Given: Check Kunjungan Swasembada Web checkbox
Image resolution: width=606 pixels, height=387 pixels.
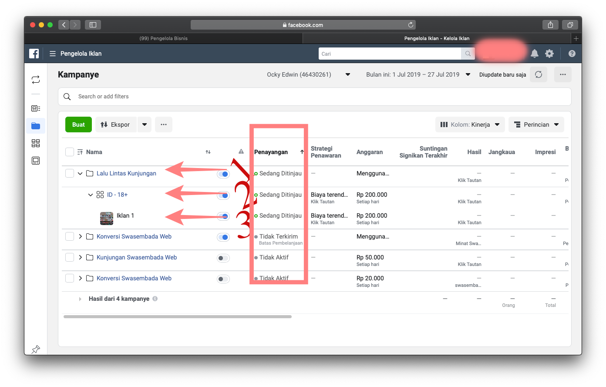Looking at the screenshot, I should [x=70, y=257].
